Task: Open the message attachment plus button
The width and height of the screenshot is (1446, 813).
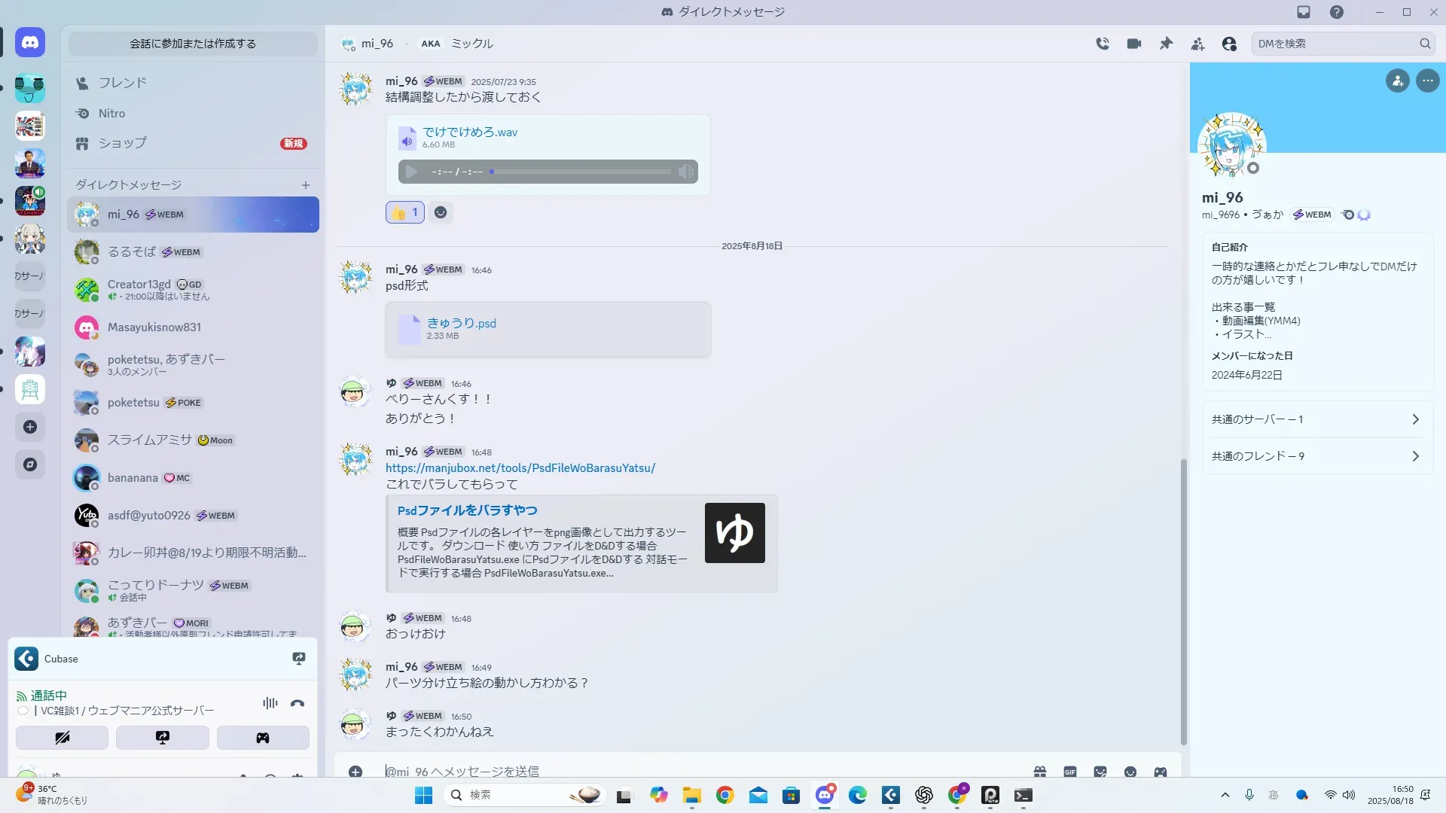Action: tap(355, 772)
